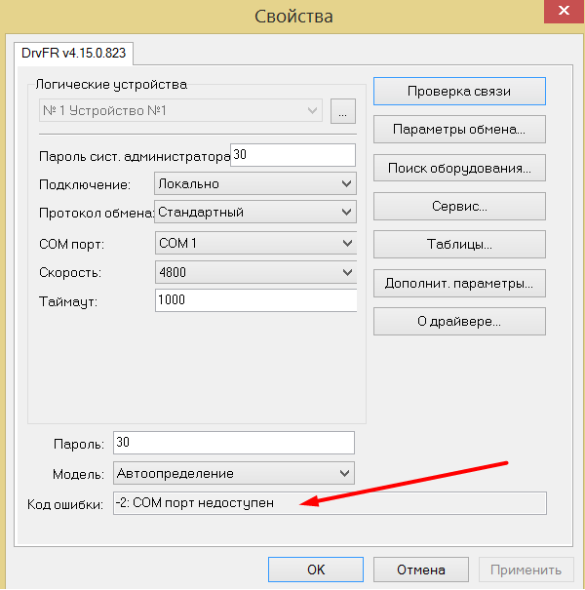Expand the Скорость dropdown showing 4800
This screenshot has width=585, height=590.
point(255,272)
